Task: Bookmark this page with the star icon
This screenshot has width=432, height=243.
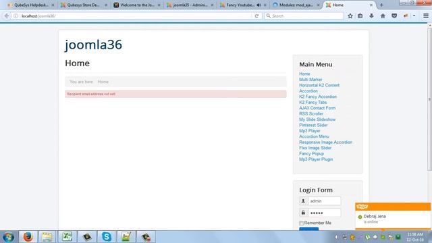Action: click(x=350, y=16)
